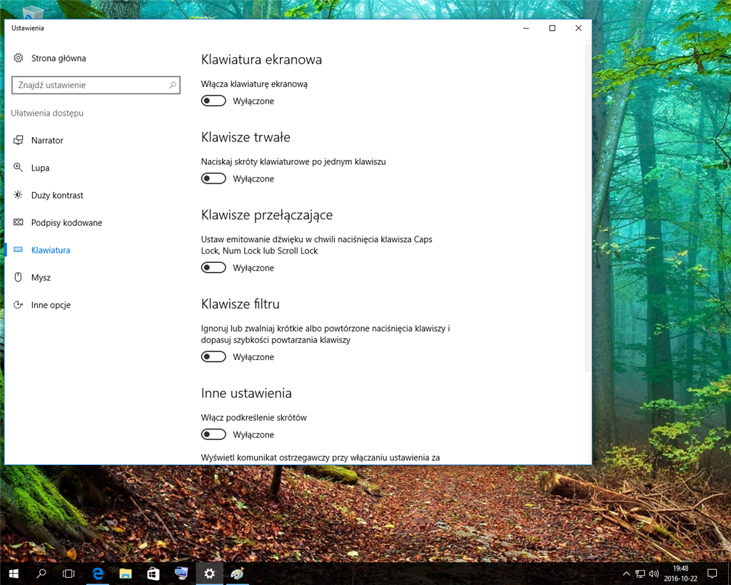This screenshot has height=585, width=731.
Task: Go to Mysz settings page
Action: [41, 278]
